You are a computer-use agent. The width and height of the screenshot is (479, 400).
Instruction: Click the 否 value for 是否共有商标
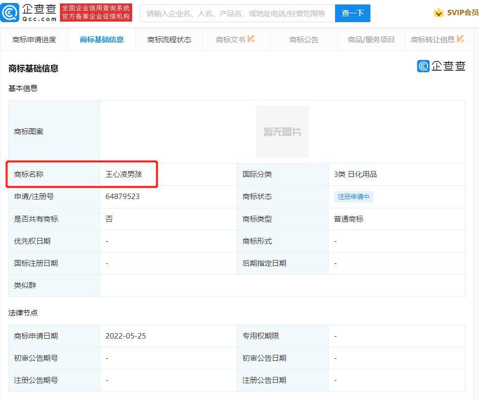coord(109,219)
